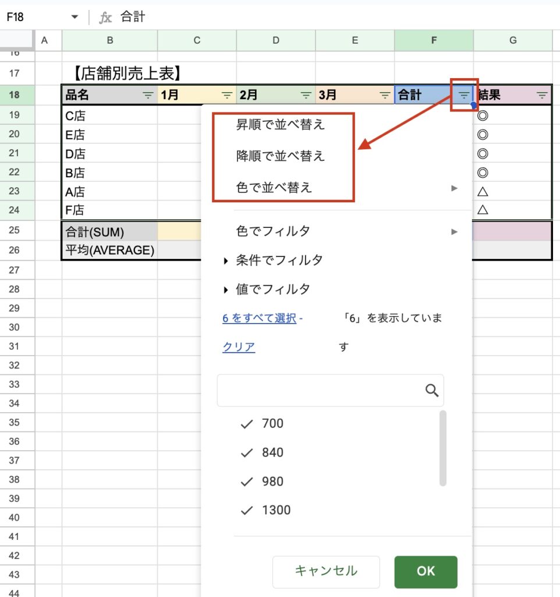Uncheck the 700 value checkbox

(247, 424)
